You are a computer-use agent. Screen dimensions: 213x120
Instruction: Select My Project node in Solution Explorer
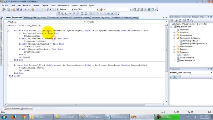[184, 30]
